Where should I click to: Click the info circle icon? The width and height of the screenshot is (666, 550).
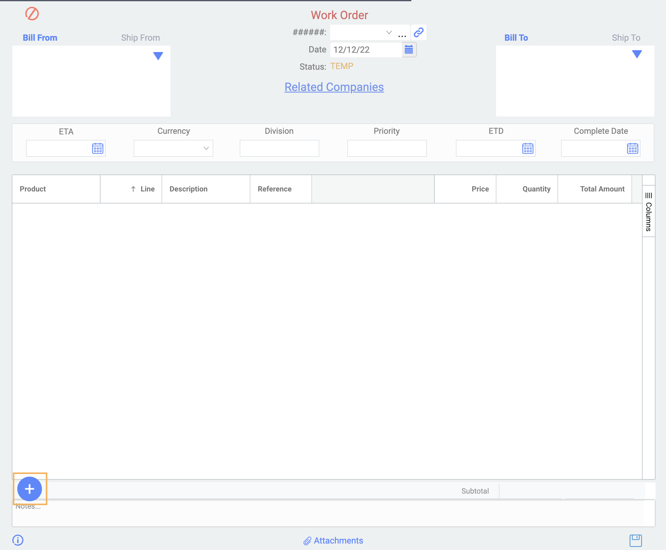click(x=18, y=540)
